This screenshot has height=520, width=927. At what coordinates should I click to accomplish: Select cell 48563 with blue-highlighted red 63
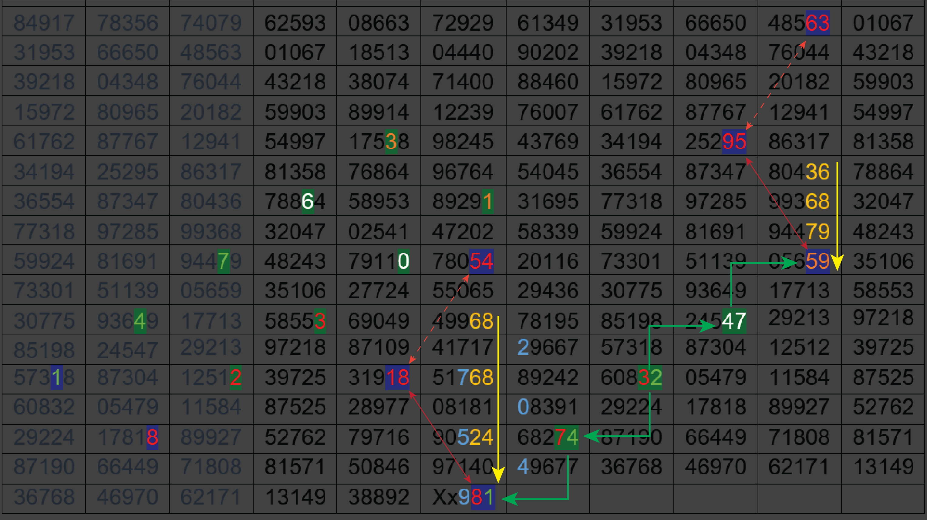coord(798,23)
